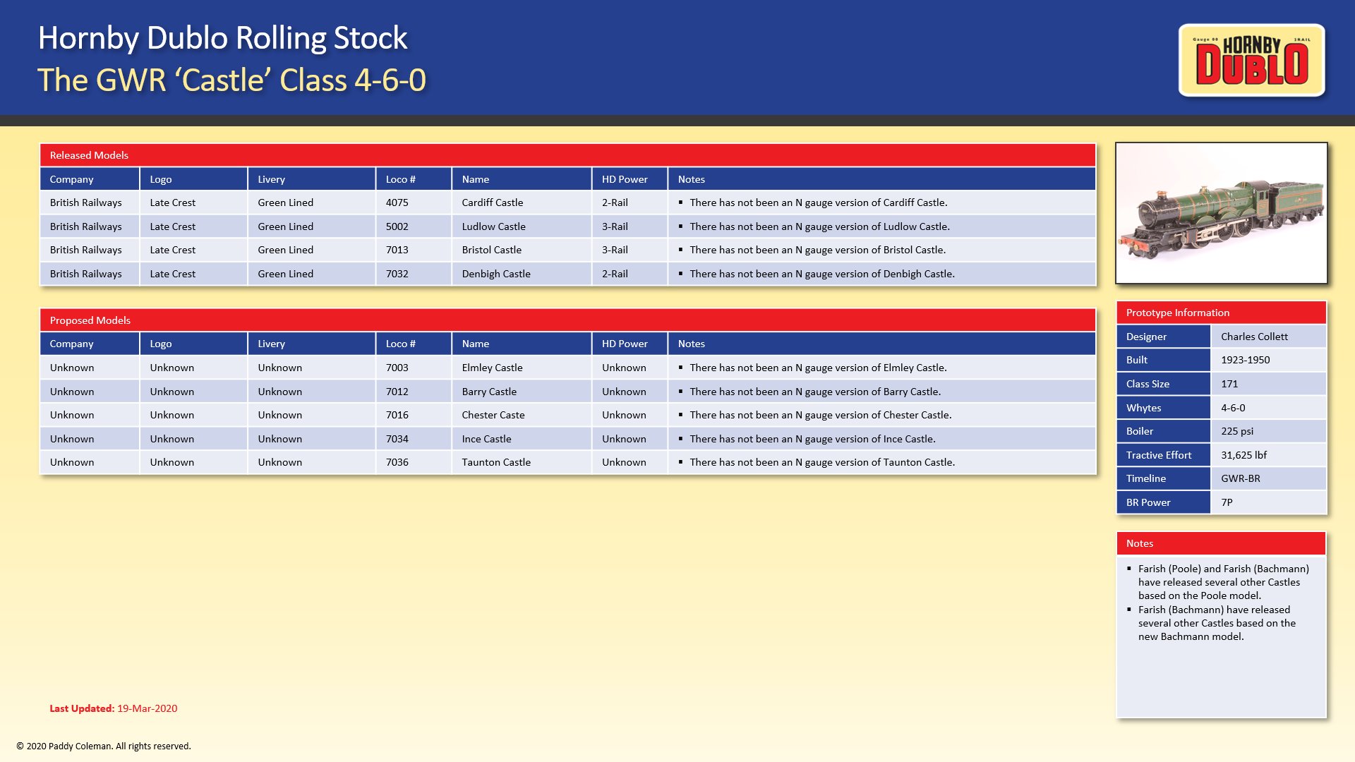Click loco number 7012
1355x762 pixels.
[x=397, y=392]
